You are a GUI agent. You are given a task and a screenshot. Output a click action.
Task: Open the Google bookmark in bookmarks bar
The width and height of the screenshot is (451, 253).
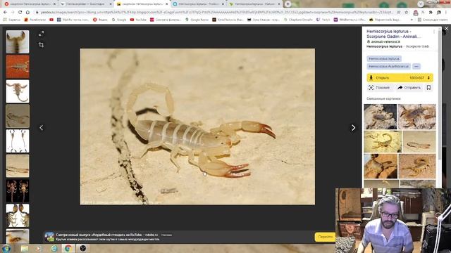click(119, 20)
